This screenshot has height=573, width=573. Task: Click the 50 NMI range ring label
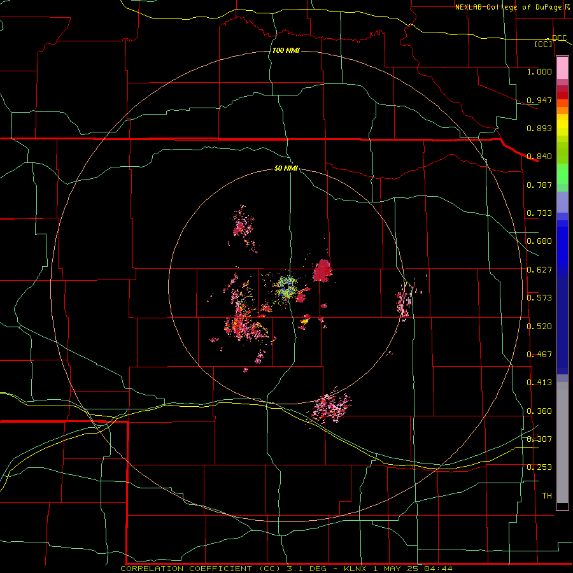(x=286, y=169)
